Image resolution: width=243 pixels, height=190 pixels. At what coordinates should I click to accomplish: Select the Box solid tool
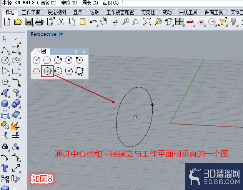click(x=5, y=104)
